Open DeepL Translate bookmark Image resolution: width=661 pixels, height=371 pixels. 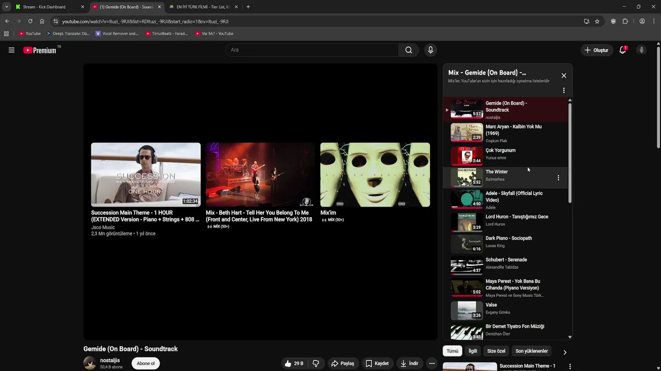click(x=68, y=33)
